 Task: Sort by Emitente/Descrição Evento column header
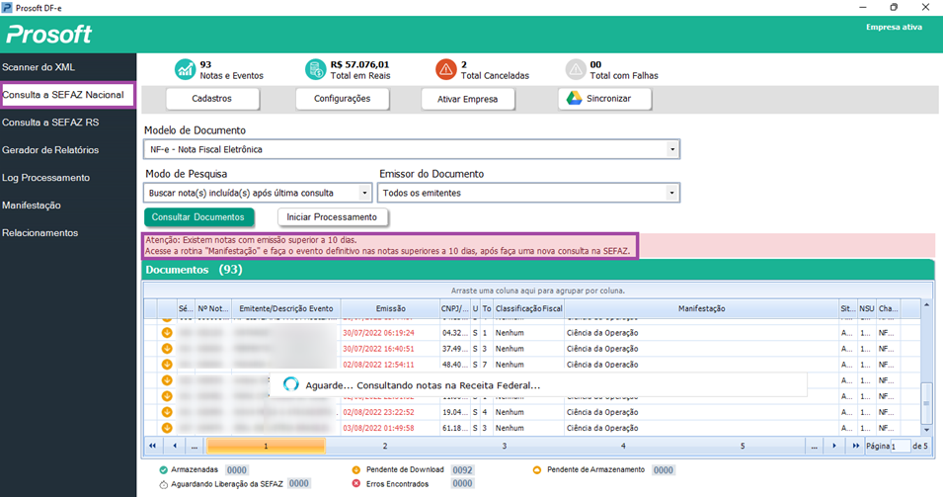(x=286, y=308)
